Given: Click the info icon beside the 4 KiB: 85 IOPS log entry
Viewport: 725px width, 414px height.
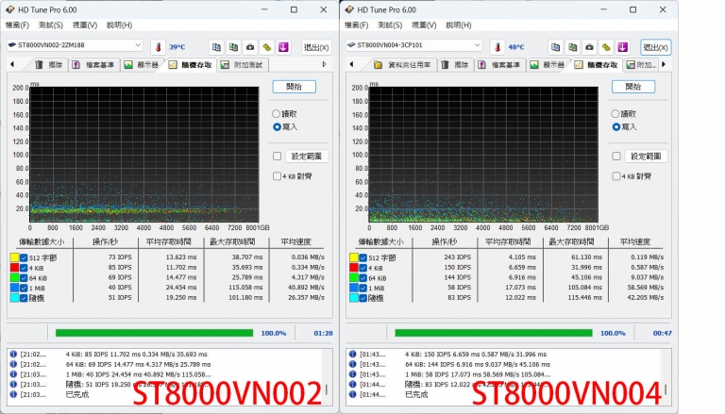Looking at the screenshot, I should (x=13, y=354).
